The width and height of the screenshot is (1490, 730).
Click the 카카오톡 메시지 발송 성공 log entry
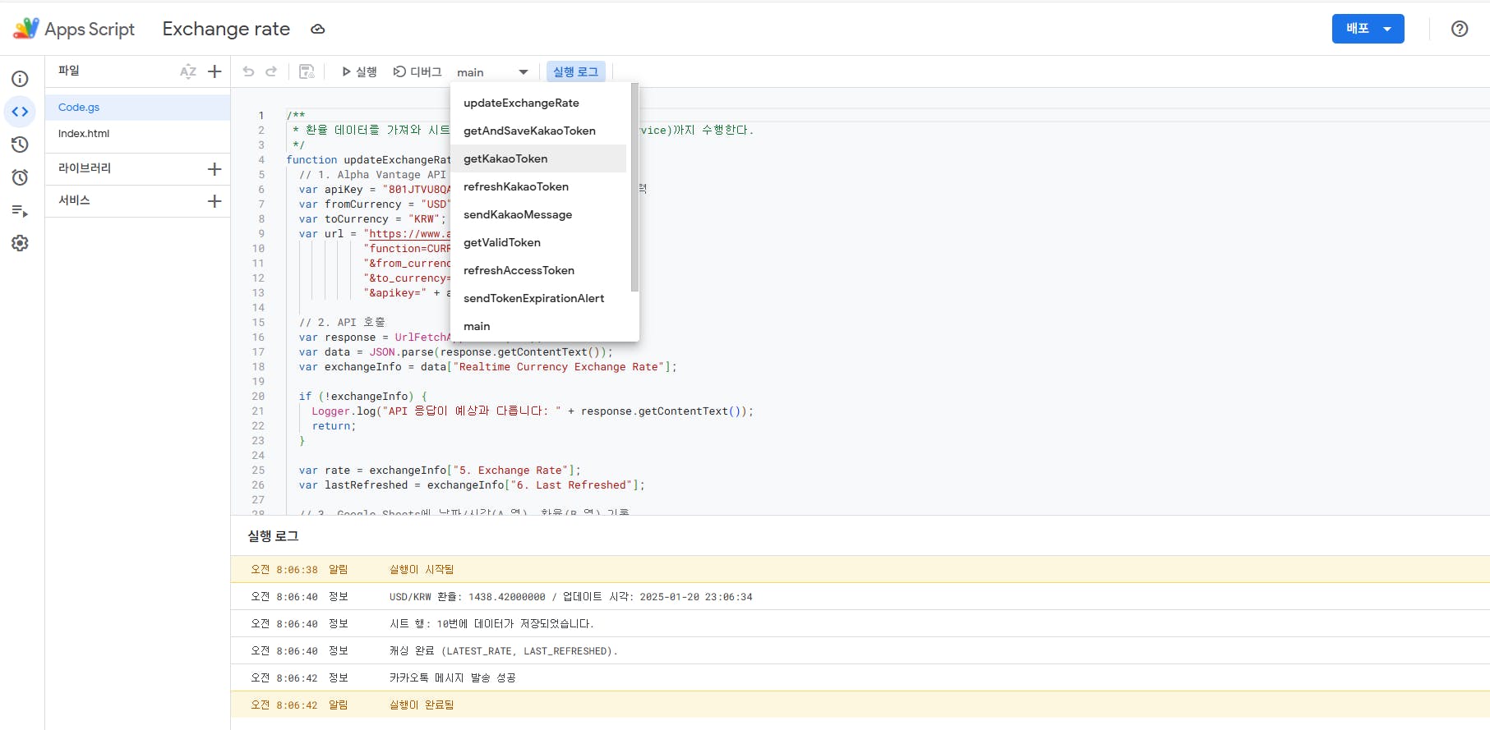coord(453,678)
